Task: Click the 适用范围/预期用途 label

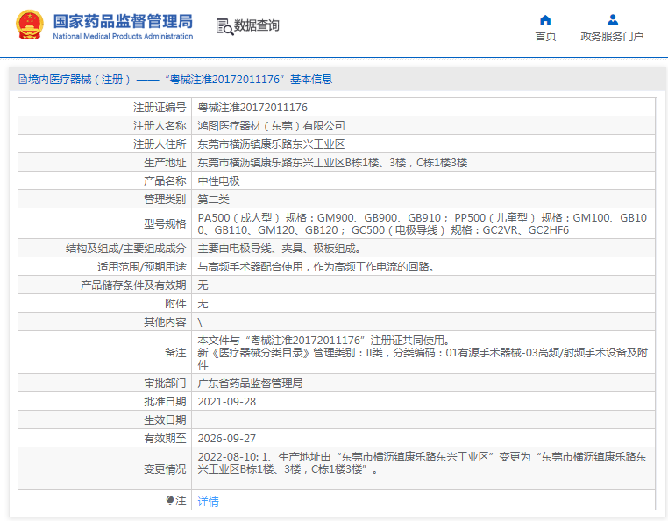Action: pyautogui.click(x=141, y=266)
